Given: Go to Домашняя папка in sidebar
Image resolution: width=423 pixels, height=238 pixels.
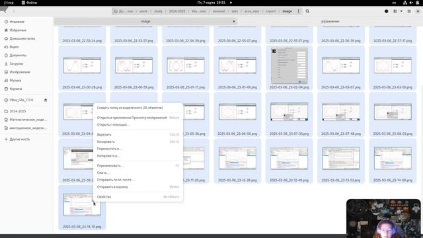Looking at the screenshot, I should point(26,38).
